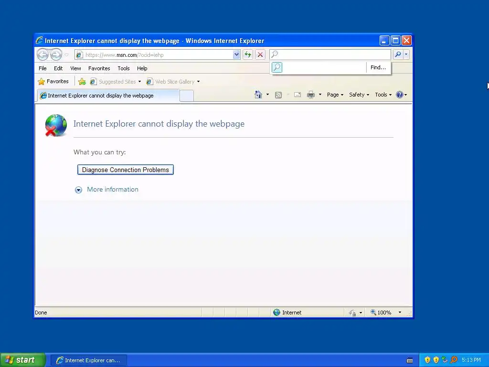Open the Suggested Sites link
Screen dimensions: 489x367
click(113, 81)
